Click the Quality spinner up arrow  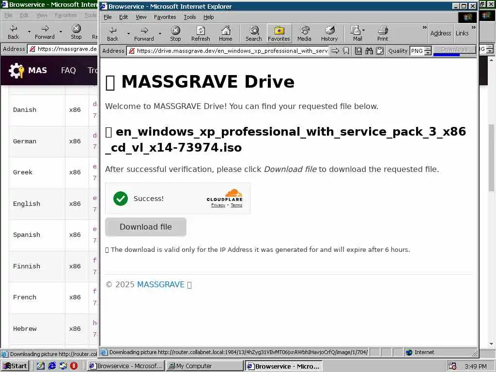click(428, 49)
